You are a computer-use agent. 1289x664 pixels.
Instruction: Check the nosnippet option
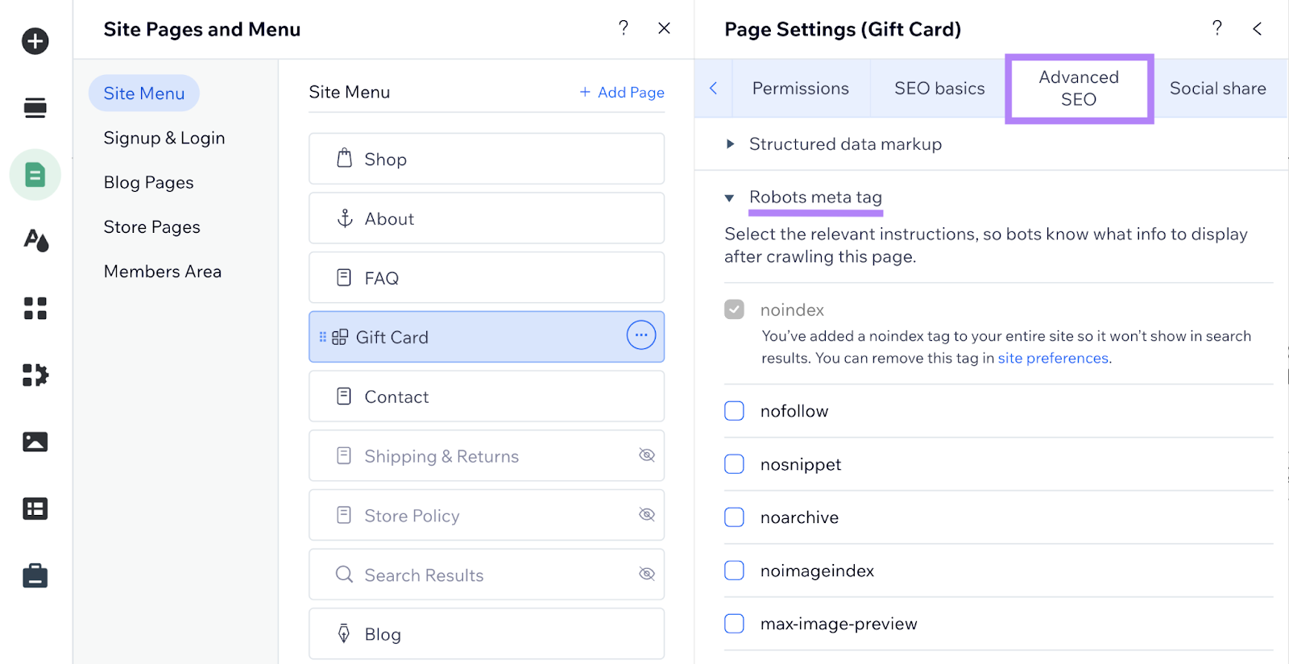(734, 464)
